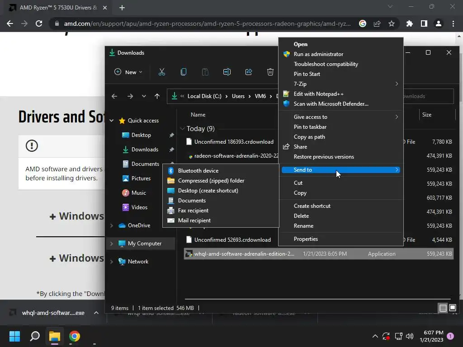Send to Mail recipient

coord(221,220)
